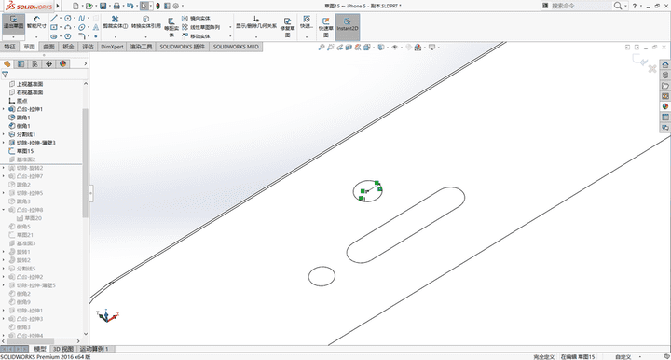Open the 剪裁实体 dropdown arrow
This screenshot has width=671, height=360.
[116, 36]
